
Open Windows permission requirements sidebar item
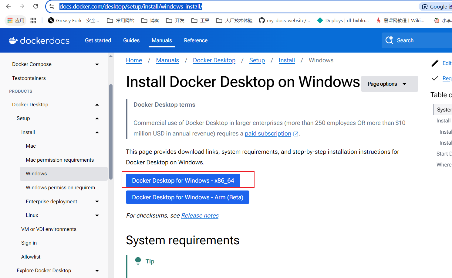[62, 187]
